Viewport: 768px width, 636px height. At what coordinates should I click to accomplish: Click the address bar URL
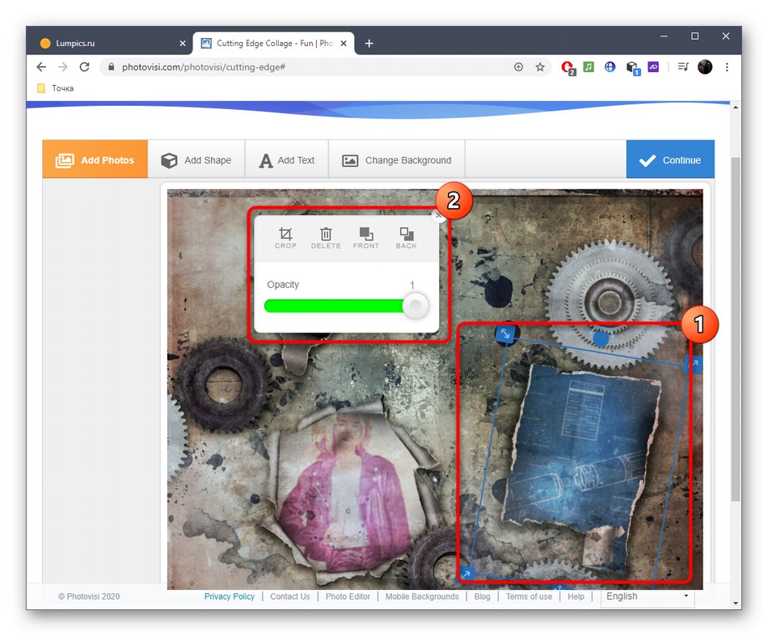click(x=203, y=66)
